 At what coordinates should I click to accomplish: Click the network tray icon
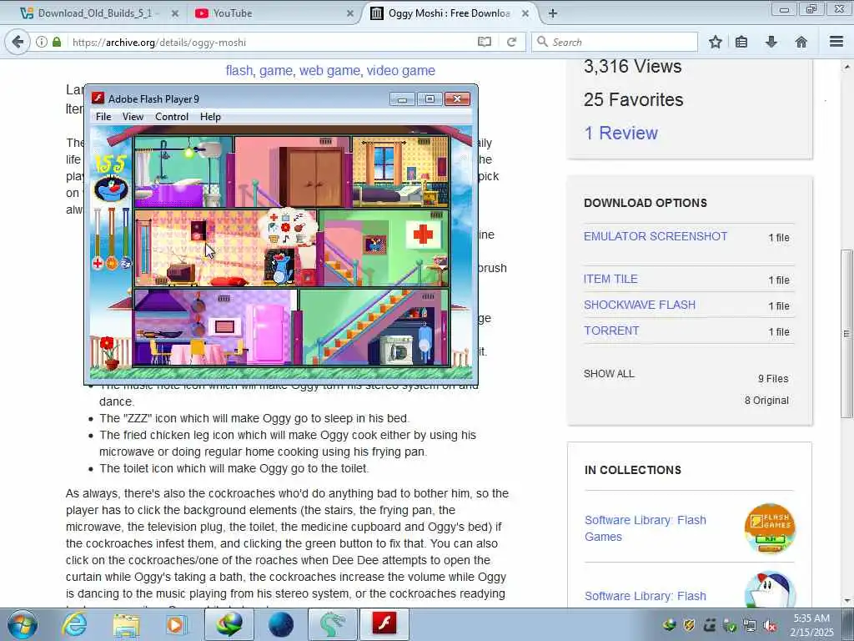[x=750, y=626]
